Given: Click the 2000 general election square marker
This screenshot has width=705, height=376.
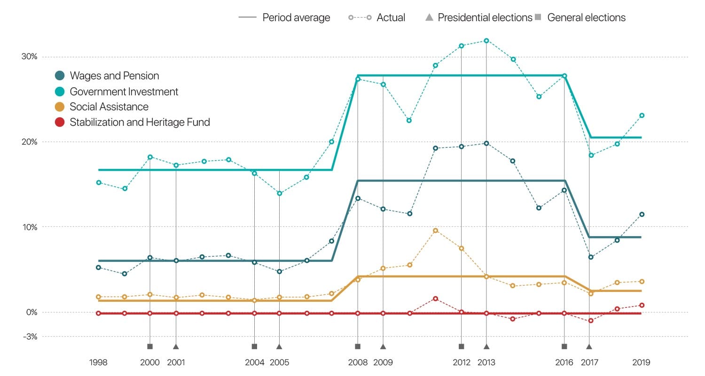Looking at the screenshot, I should (150, 346).
